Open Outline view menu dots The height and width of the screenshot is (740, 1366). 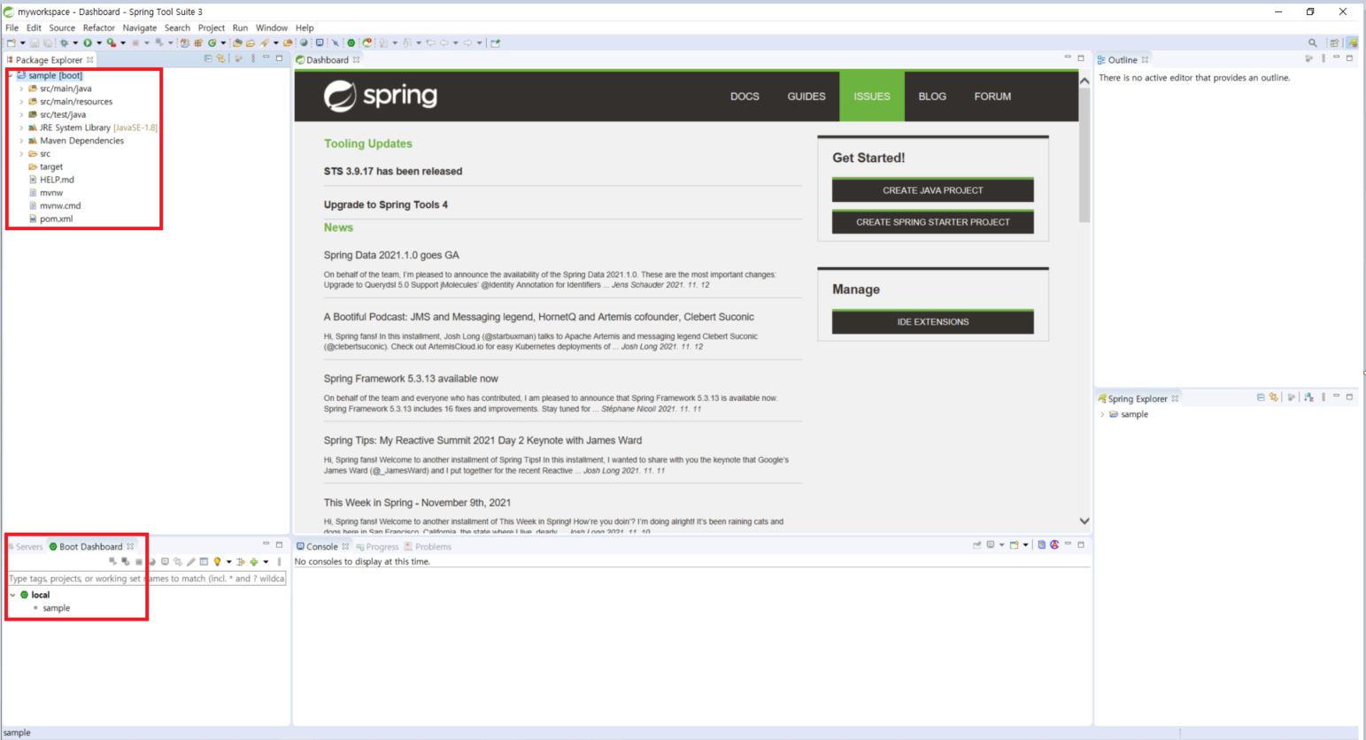[x=1324, y=58]
